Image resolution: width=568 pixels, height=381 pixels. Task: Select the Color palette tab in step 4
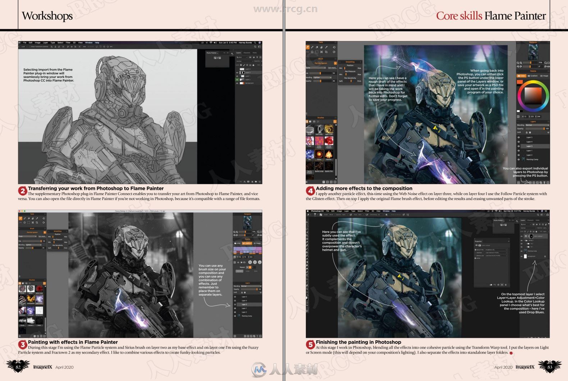pos(521,76)
